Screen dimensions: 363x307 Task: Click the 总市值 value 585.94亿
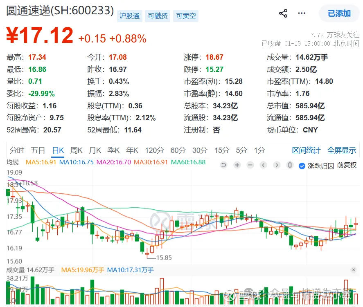[x=310, y=105]
